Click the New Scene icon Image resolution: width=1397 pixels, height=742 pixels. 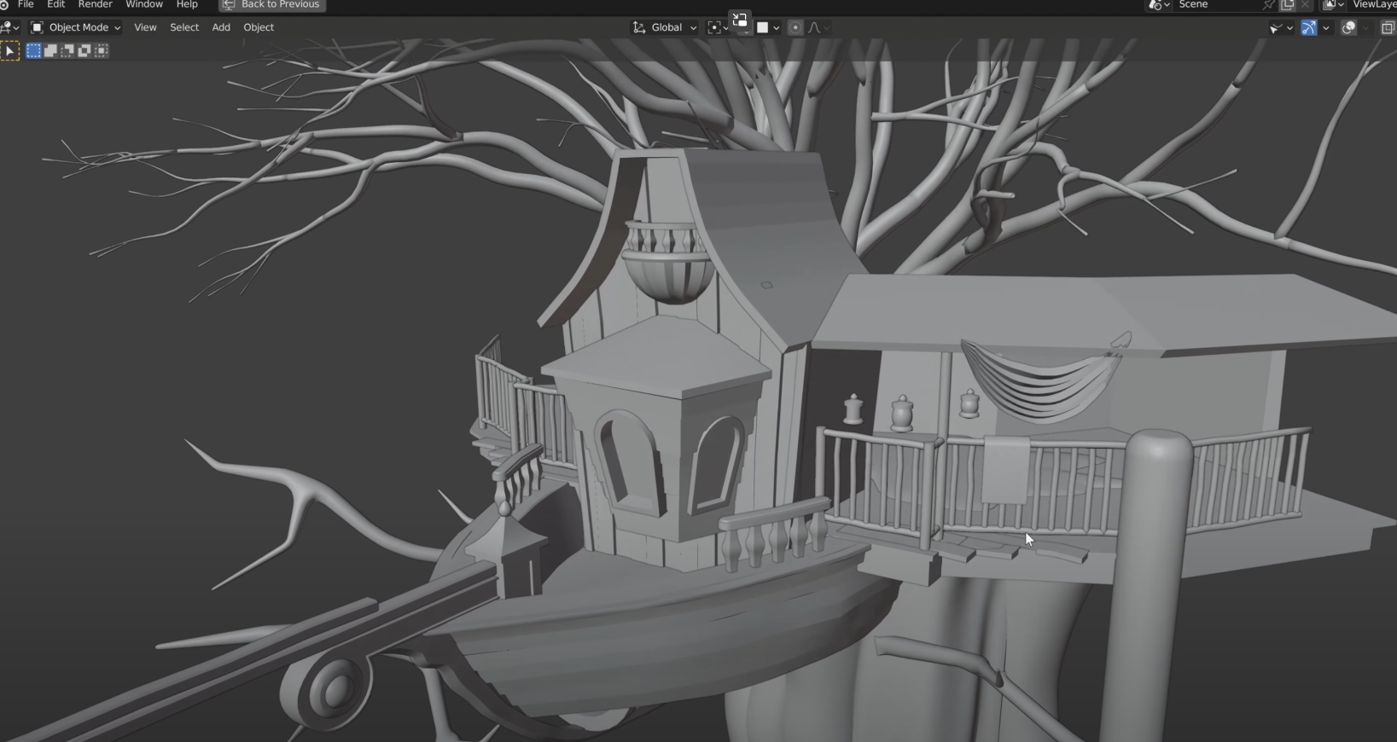[1288, 5]
